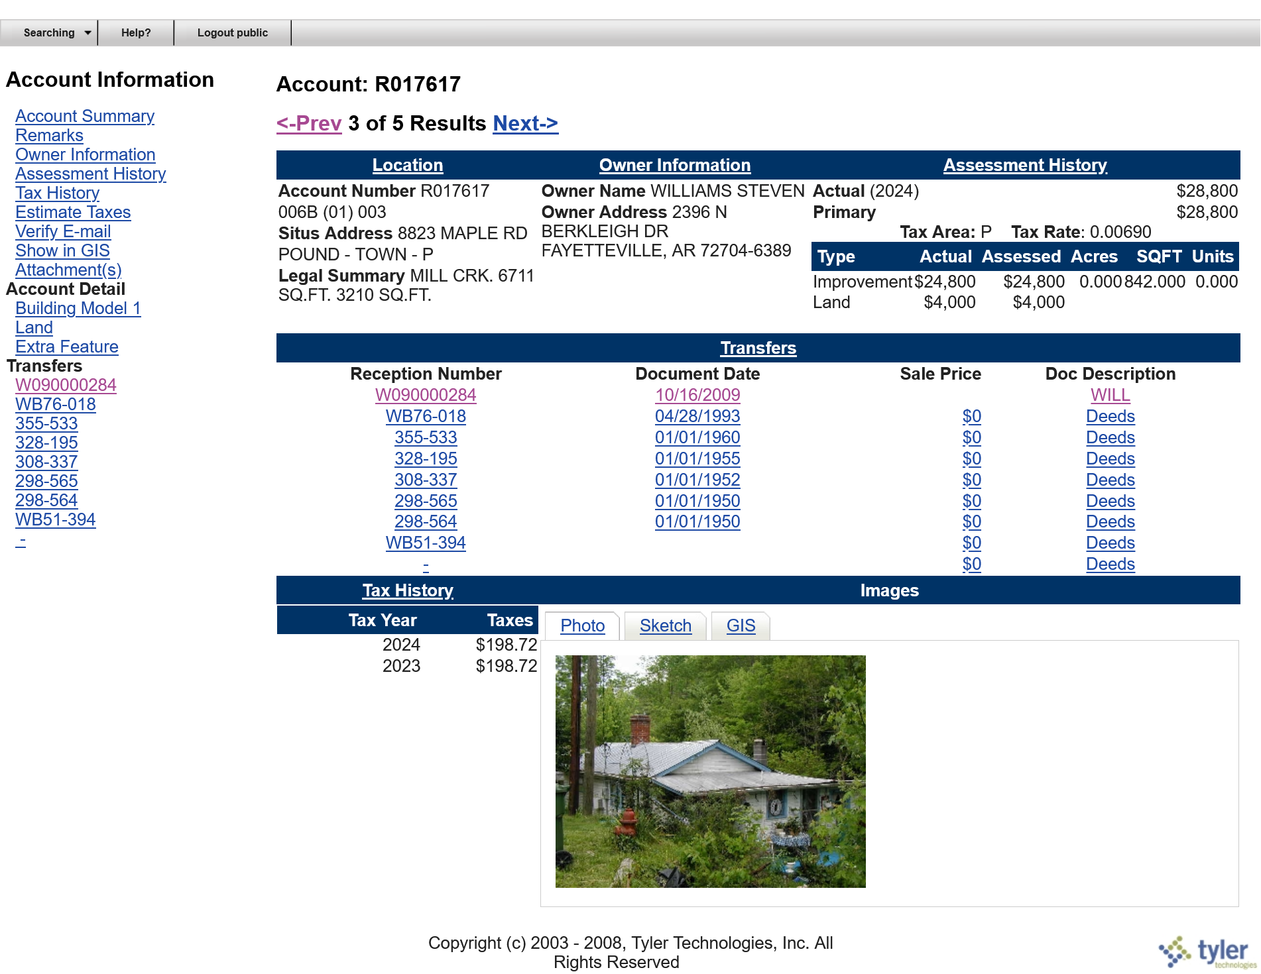Open sidebar transfer 308-337

click(46, 462)
